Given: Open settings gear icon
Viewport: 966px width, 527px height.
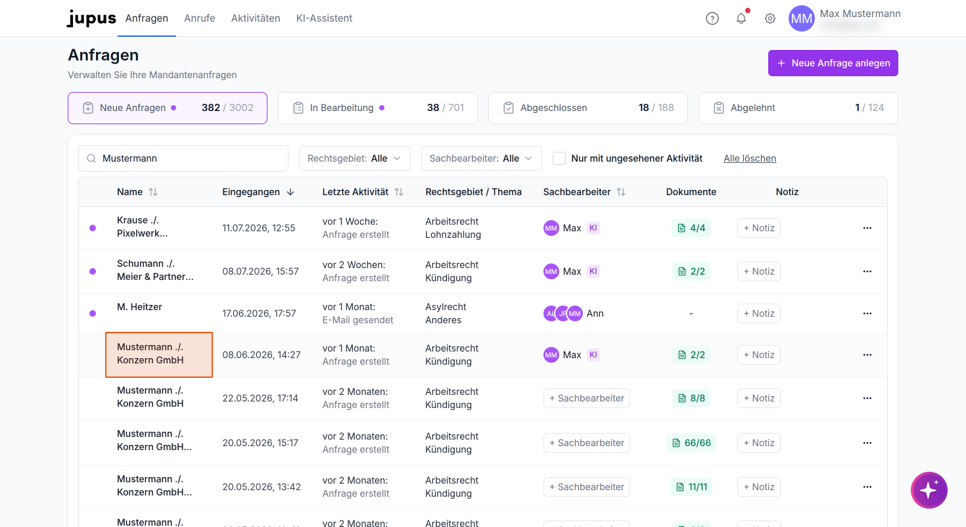Looking at the screenshot, I should [770, 18].
